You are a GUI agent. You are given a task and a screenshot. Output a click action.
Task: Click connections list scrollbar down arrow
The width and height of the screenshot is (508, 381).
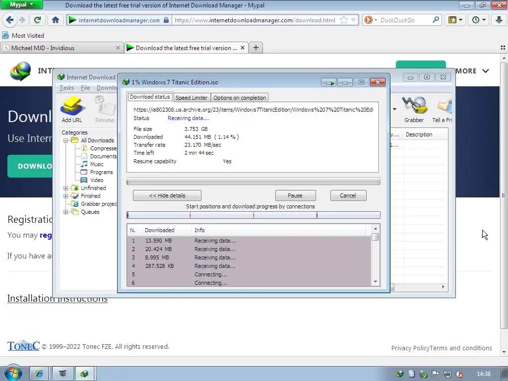[x=376, y=282]
